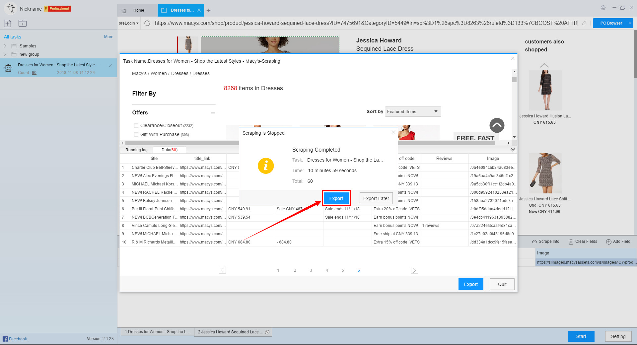Click the Start button

tap(581, 336)
